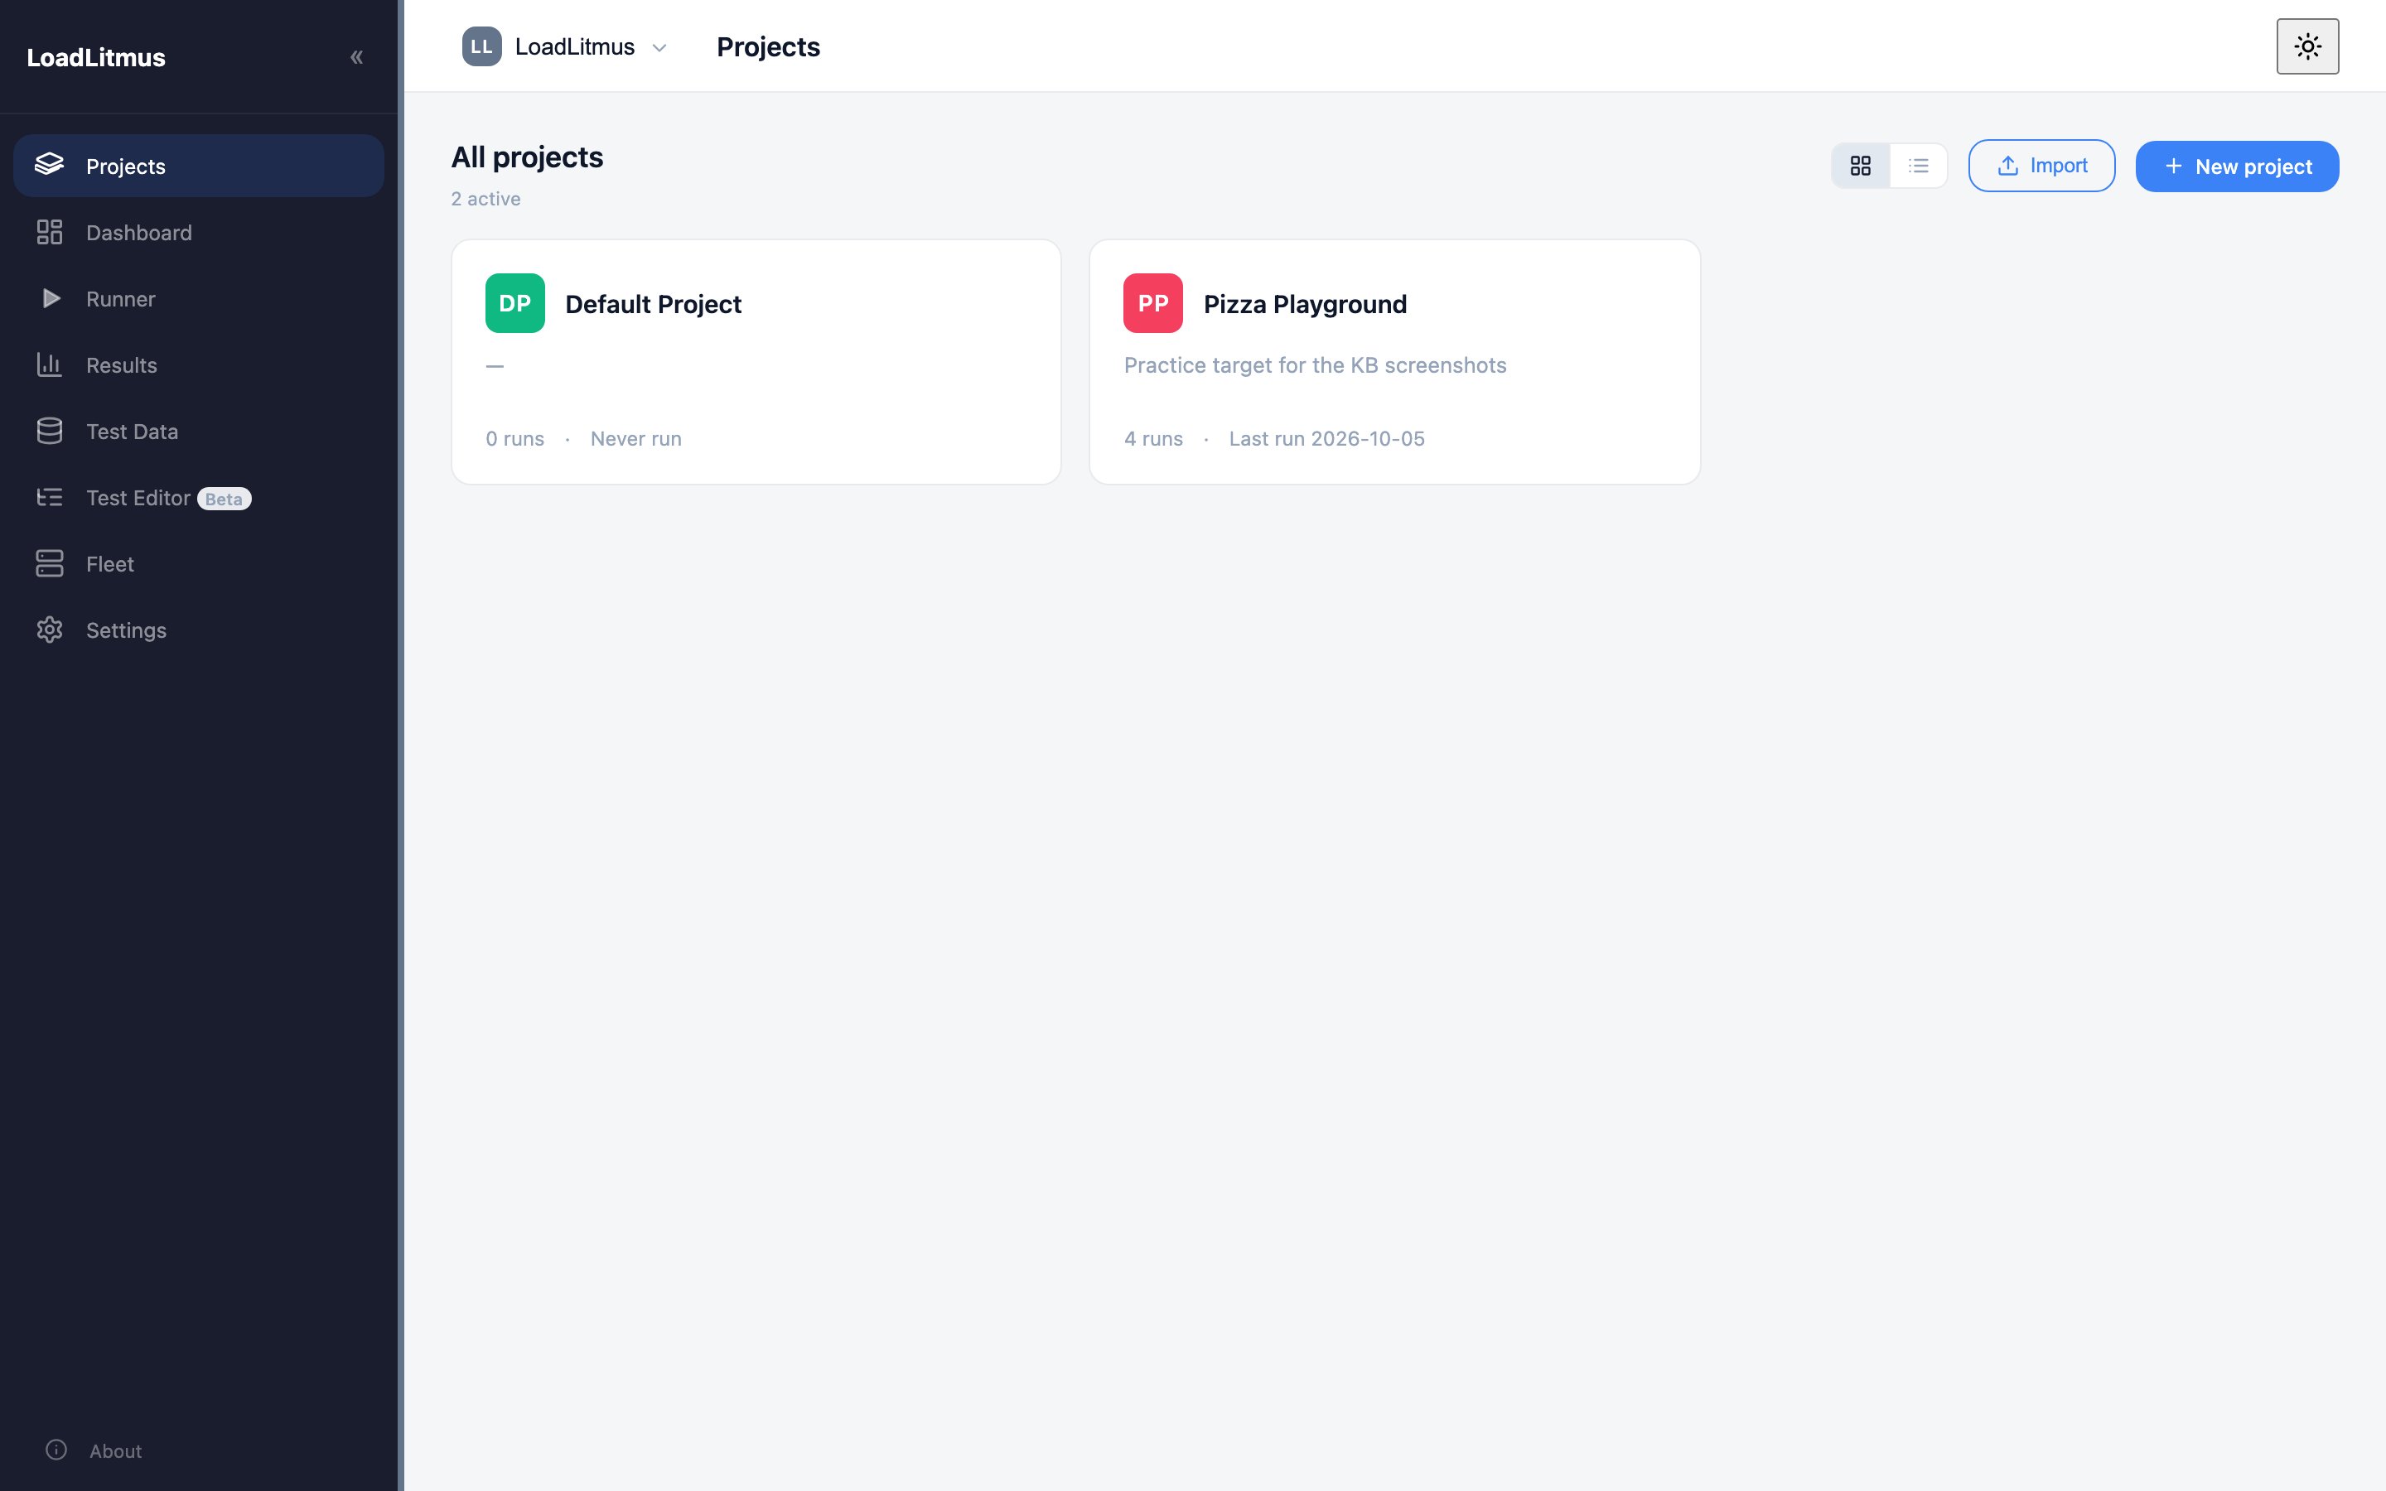Click the green DP project badge
The height and width of the screenshot is (1491, 2386).
point(514,302)
